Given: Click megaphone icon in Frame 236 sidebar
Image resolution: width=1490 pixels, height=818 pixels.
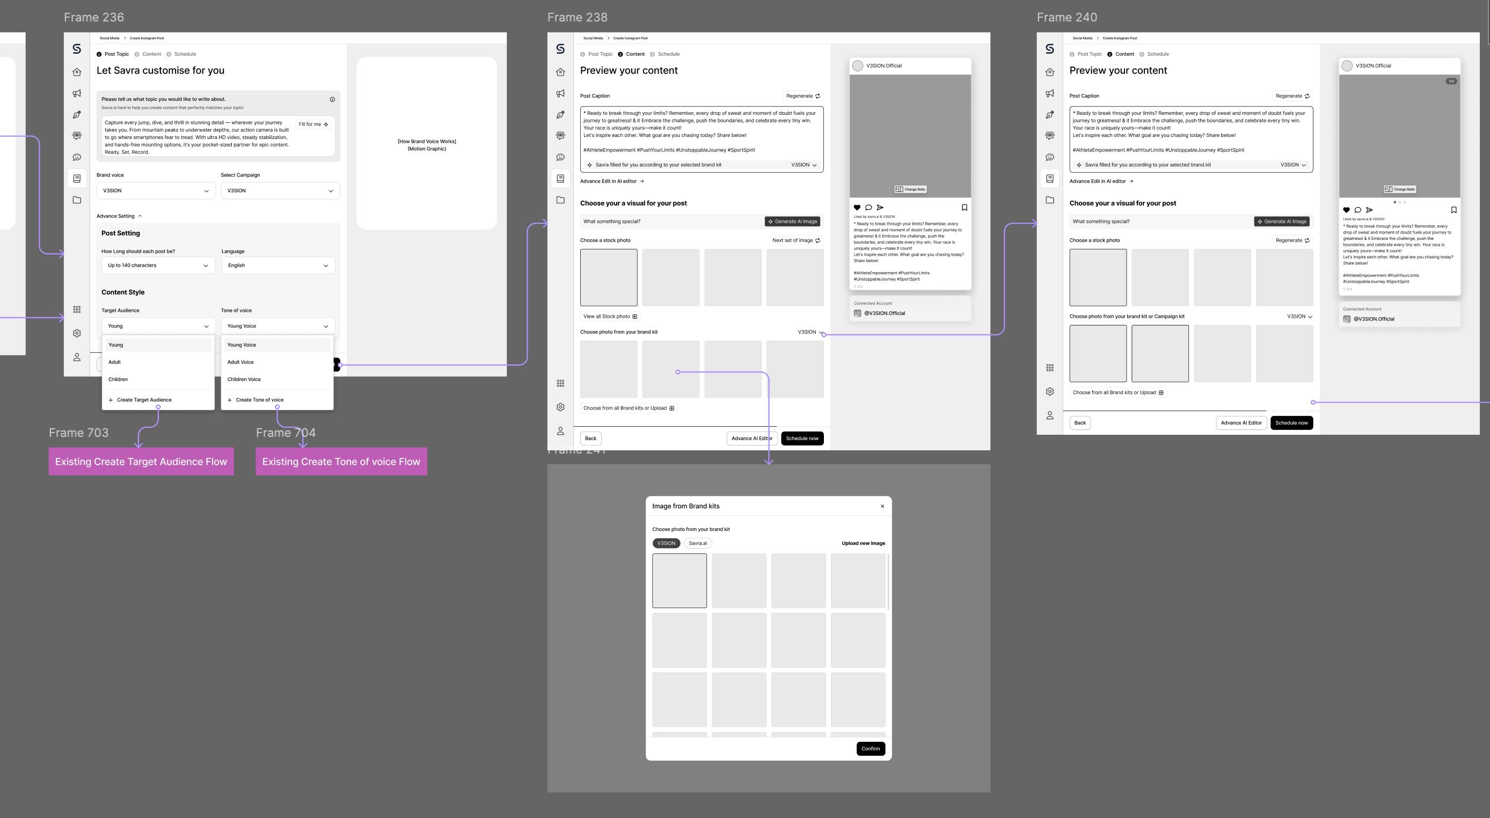Looking at the screenshot, I should tap(77, 93).
